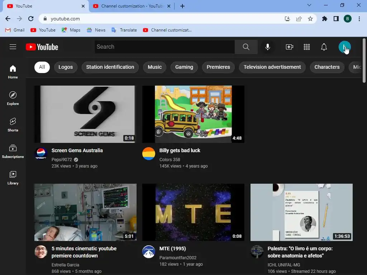Open the tab search dropdown chevron
Viewport: 367px width, 275px height.
pyautogui.click(x=309, y=5)
